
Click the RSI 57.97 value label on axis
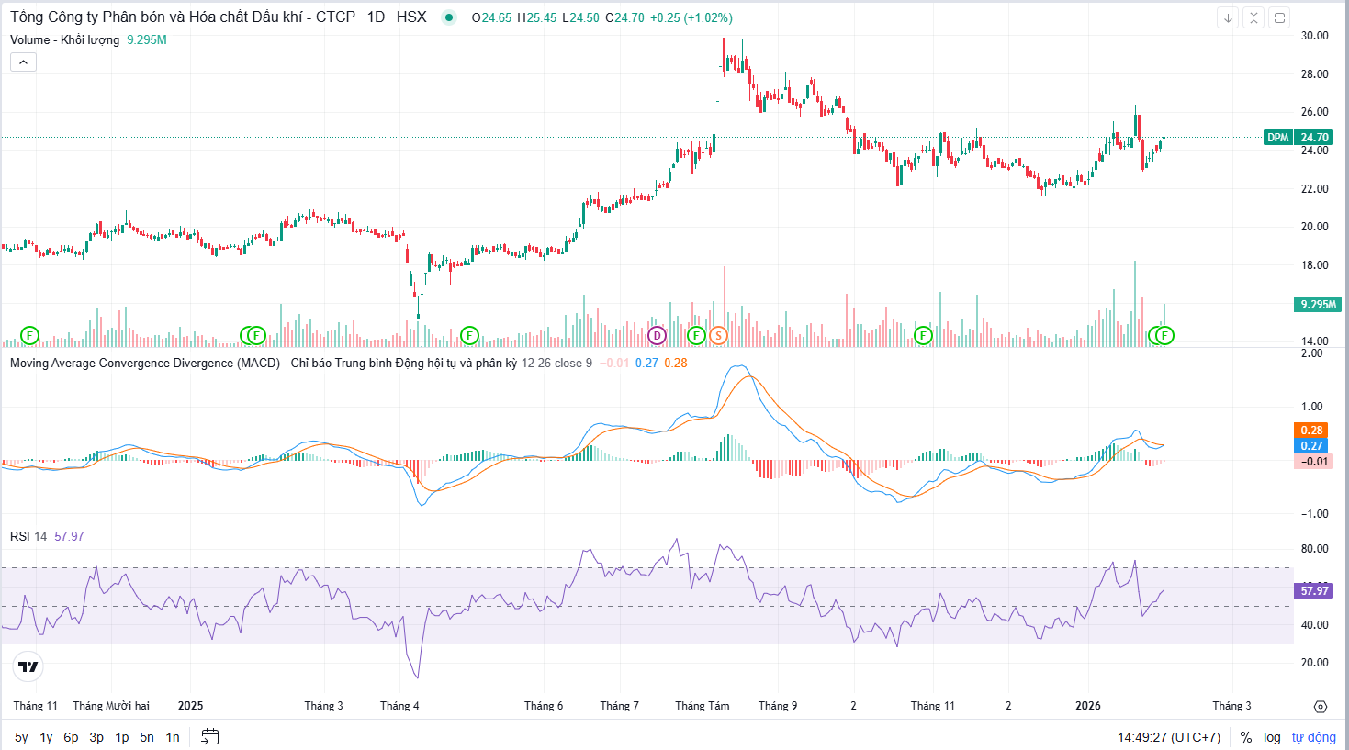tap(1314, 590)
